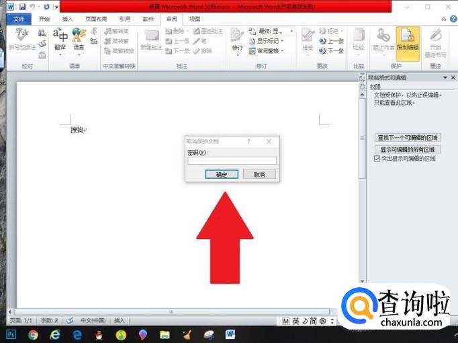Viewport: 458px width, 343px height.
Task: Click proofing status icon in status bar
Action: tap(70, 321)
